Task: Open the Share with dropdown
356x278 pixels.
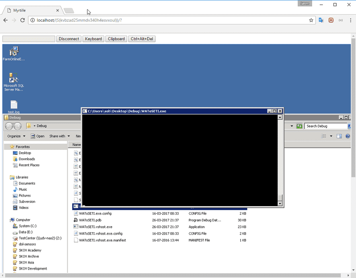Action: 58,136
